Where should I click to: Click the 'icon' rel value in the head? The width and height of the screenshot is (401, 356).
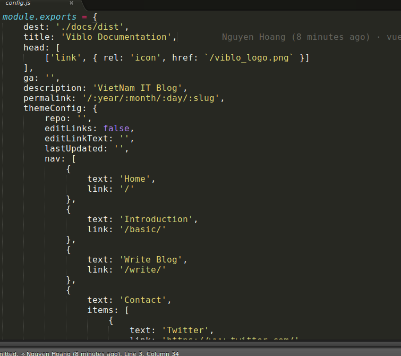(145, 58)
